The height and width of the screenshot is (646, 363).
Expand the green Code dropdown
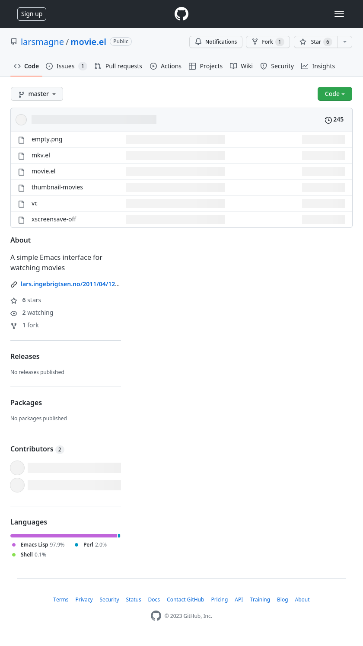[x=334, y=94]
